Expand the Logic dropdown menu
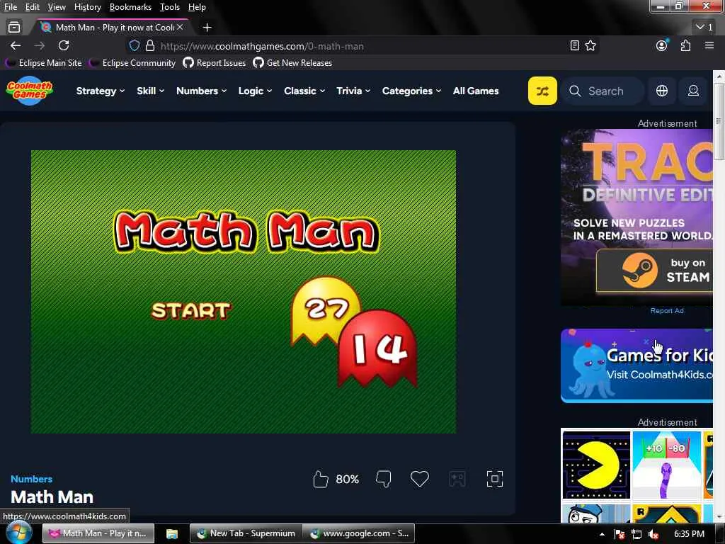Viewport: 725px width, 544px height. [x=255, y=91]
